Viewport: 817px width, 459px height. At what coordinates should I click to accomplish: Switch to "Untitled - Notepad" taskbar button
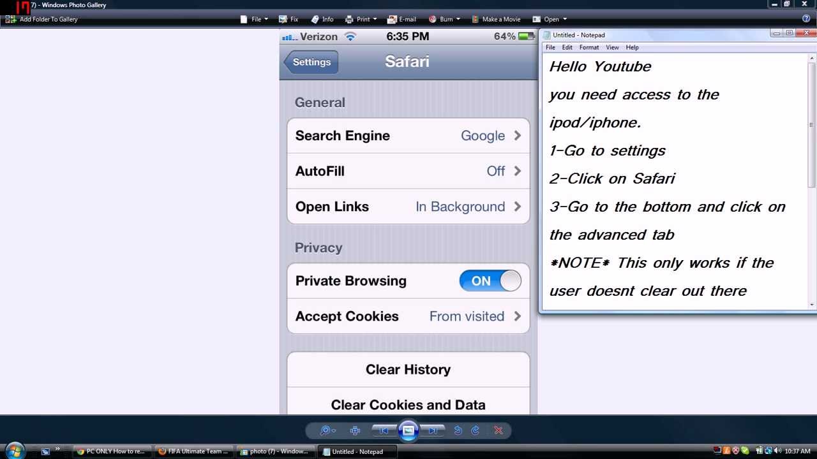357,451
